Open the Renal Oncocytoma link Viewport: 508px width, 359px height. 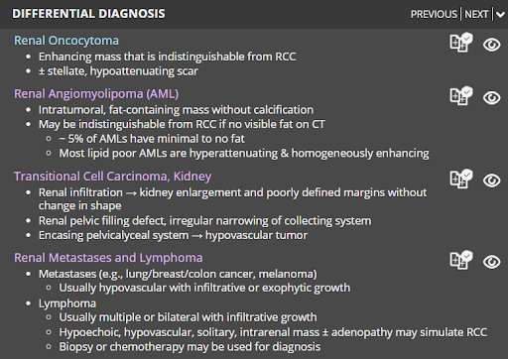coord(66,41)
